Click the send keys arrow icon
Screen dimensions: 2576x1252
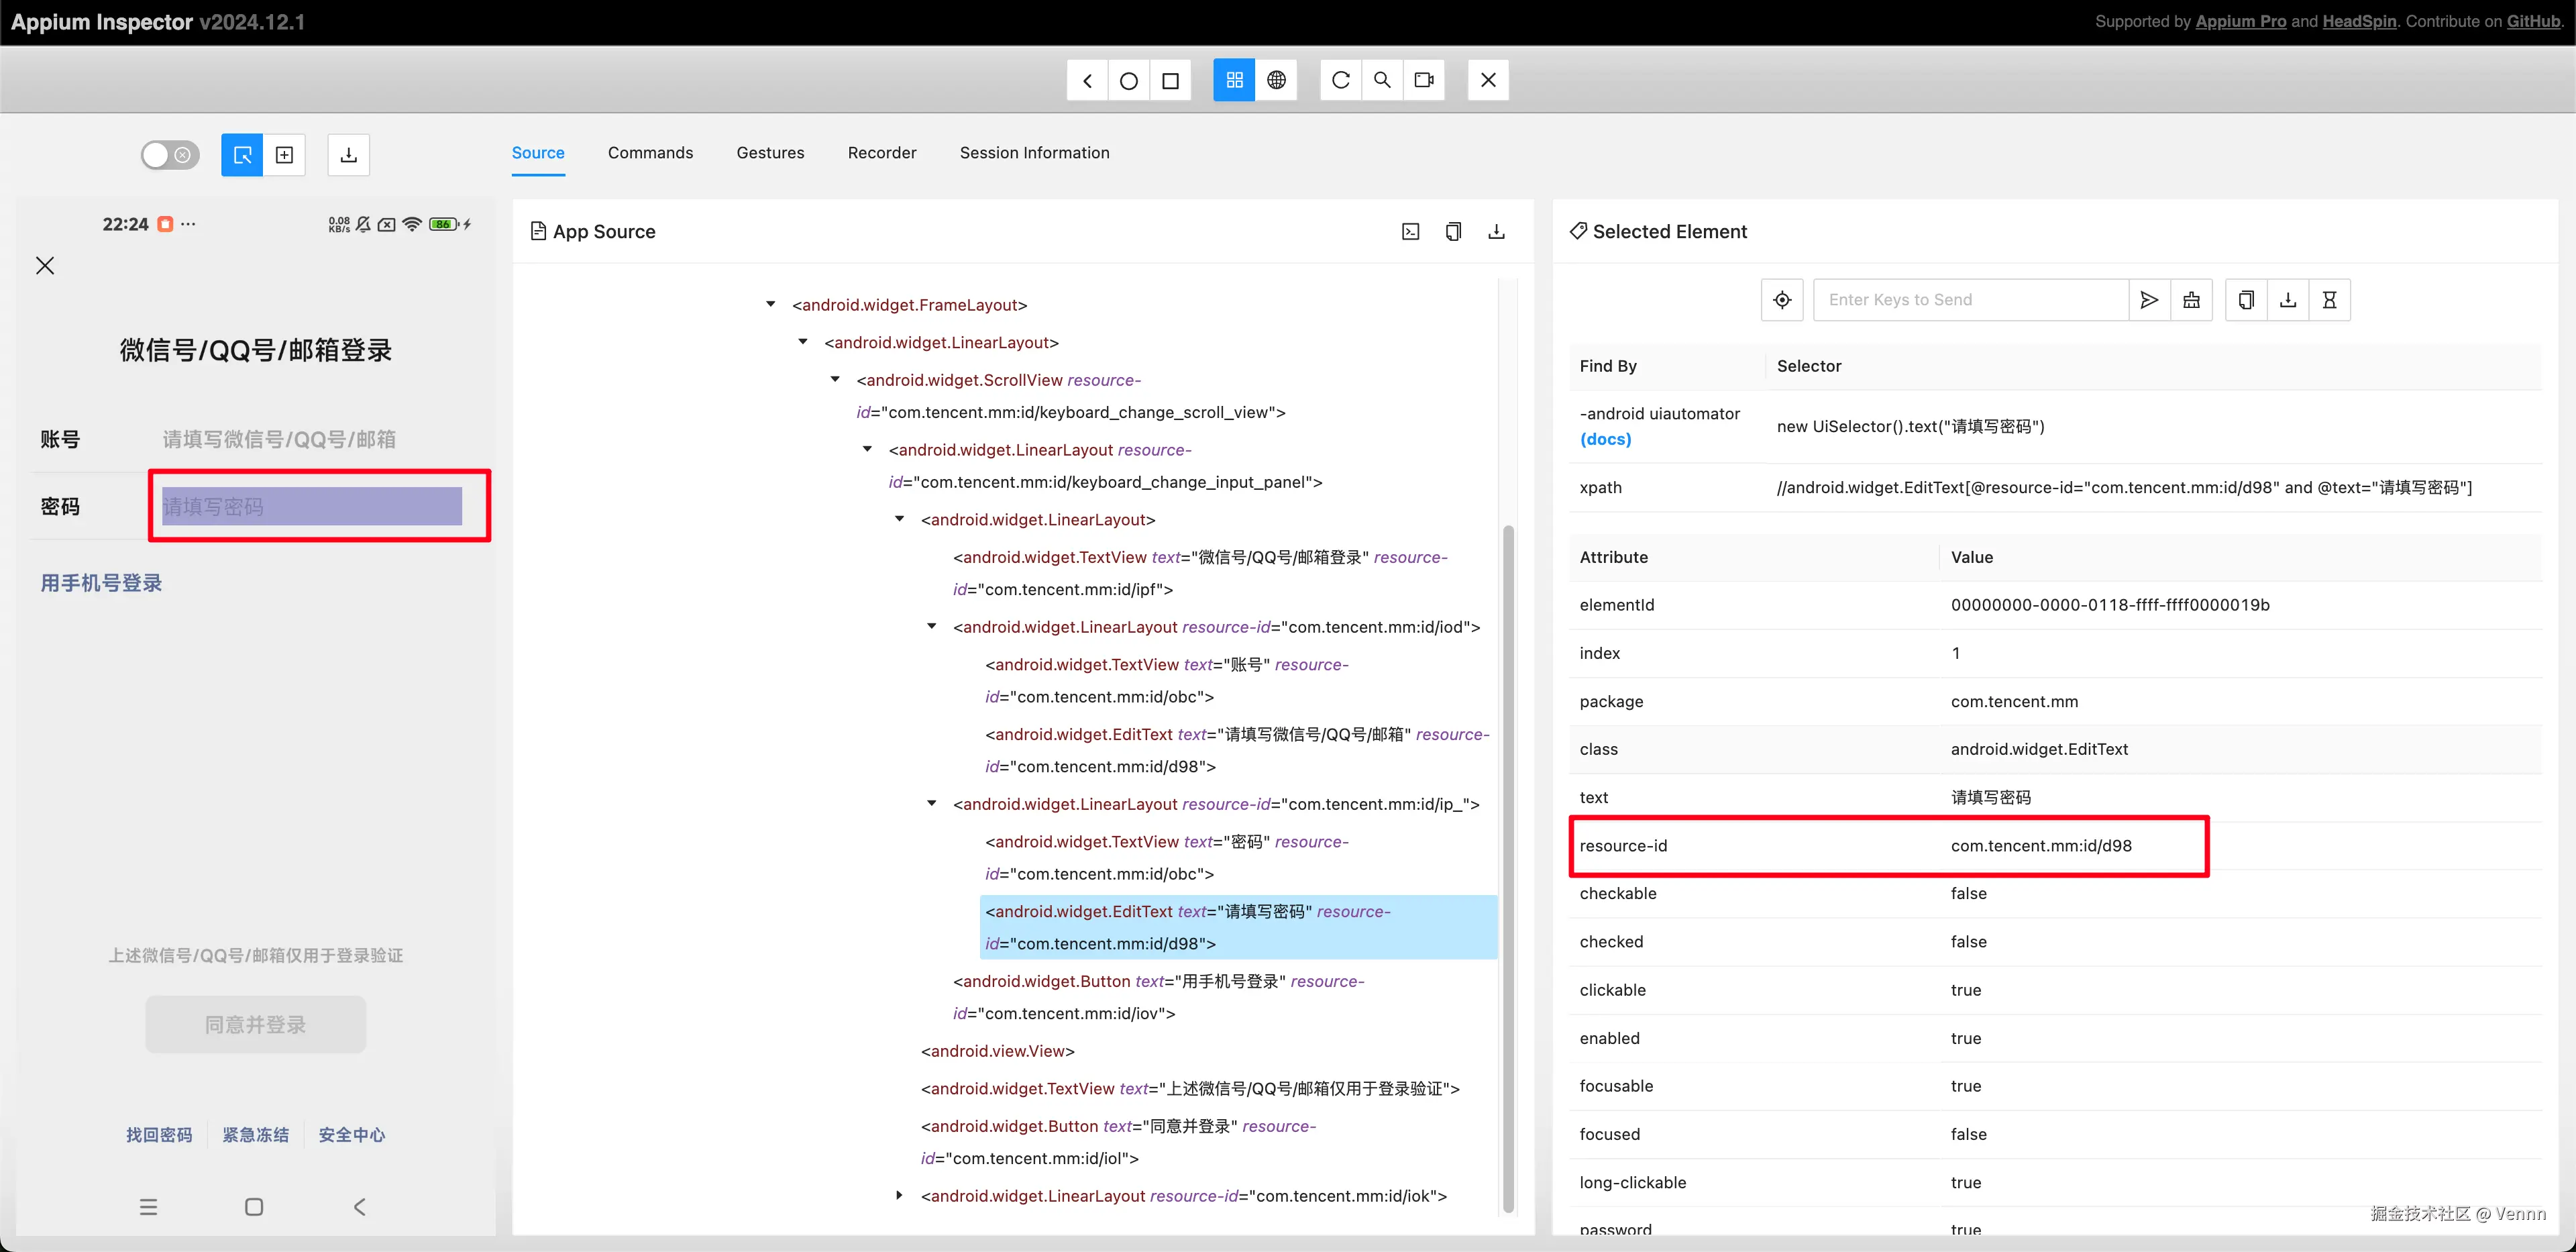pos(2149,300)
